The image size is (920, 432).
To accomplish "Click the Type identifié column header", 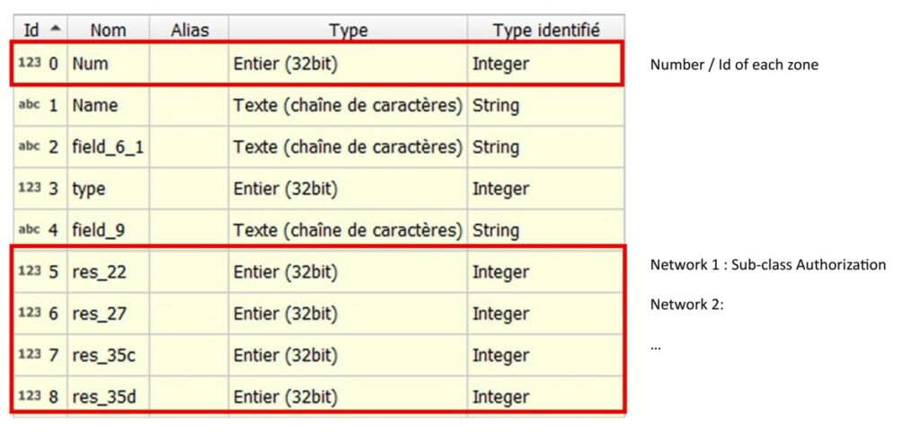I will pyautogui.click(x=545, y=31).
